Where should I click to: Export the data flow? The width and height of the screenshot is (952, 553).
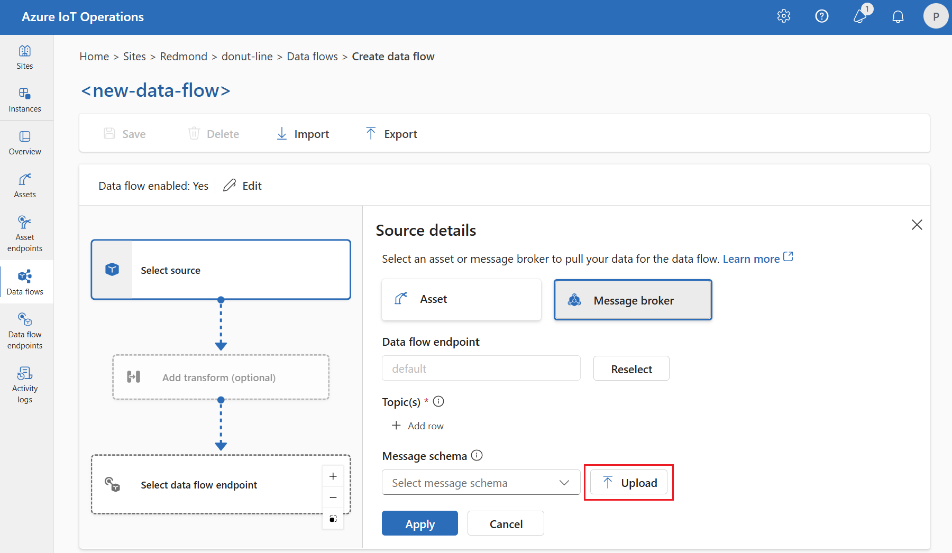[x=391, y=134]
